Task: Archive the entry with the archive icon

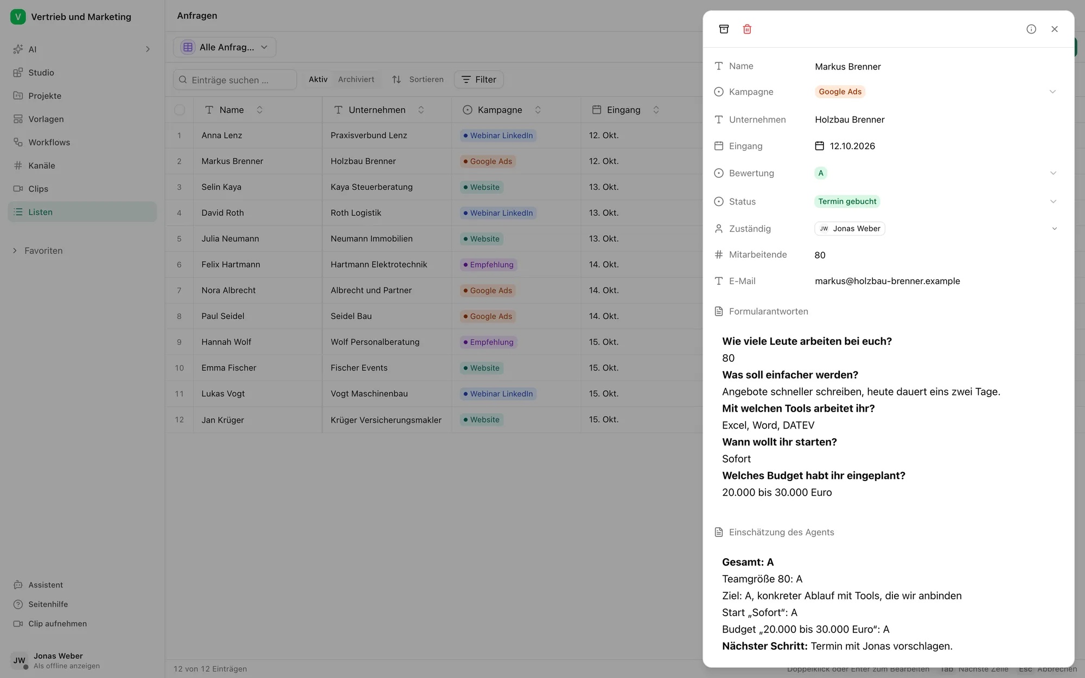Action: (x=724, y=29)
